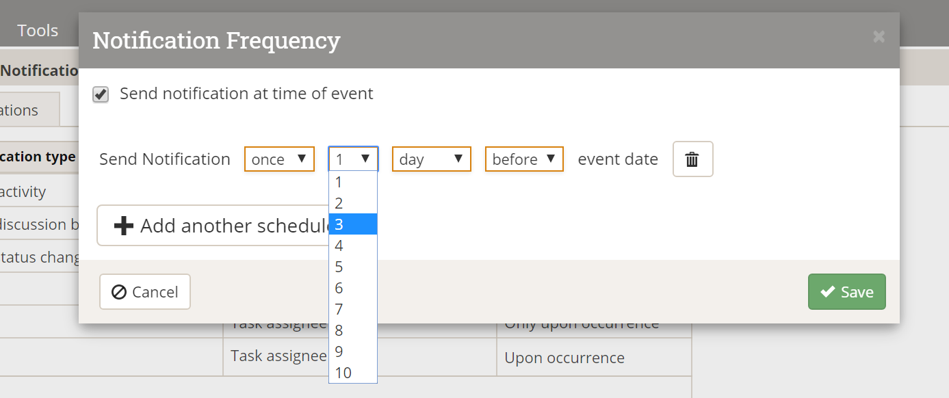The height and width of the screenshot is (398, 949).
Task: Open the 'day' unit dropdown
Action: pos(431,159)
